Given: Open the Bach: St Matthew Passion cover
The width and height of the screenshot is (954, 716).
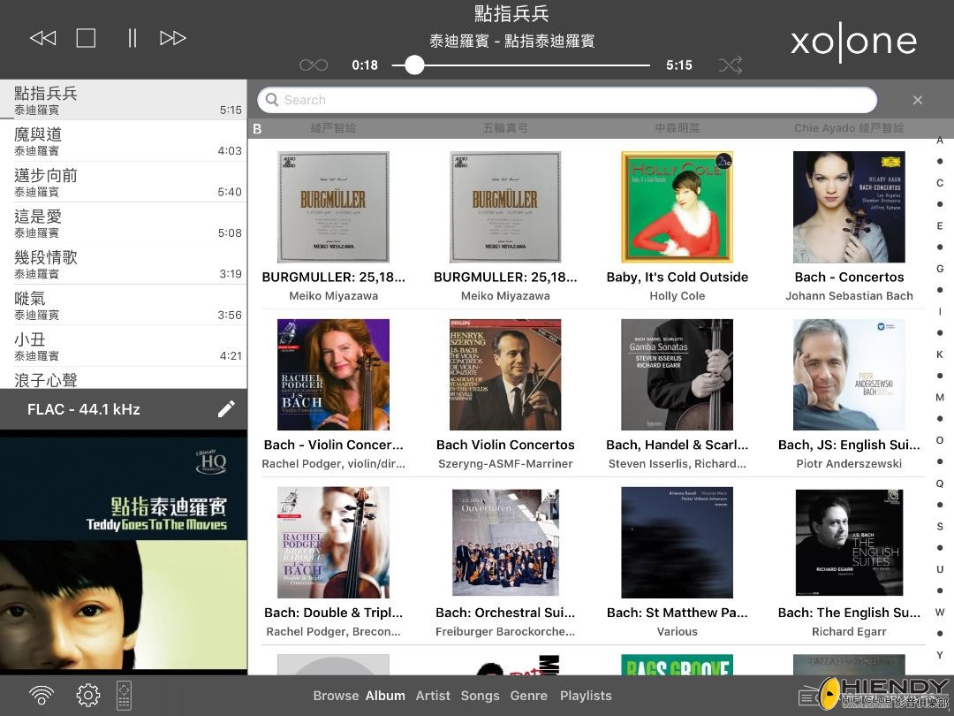Looking at the screenshot, I should (x=678, y=543).
